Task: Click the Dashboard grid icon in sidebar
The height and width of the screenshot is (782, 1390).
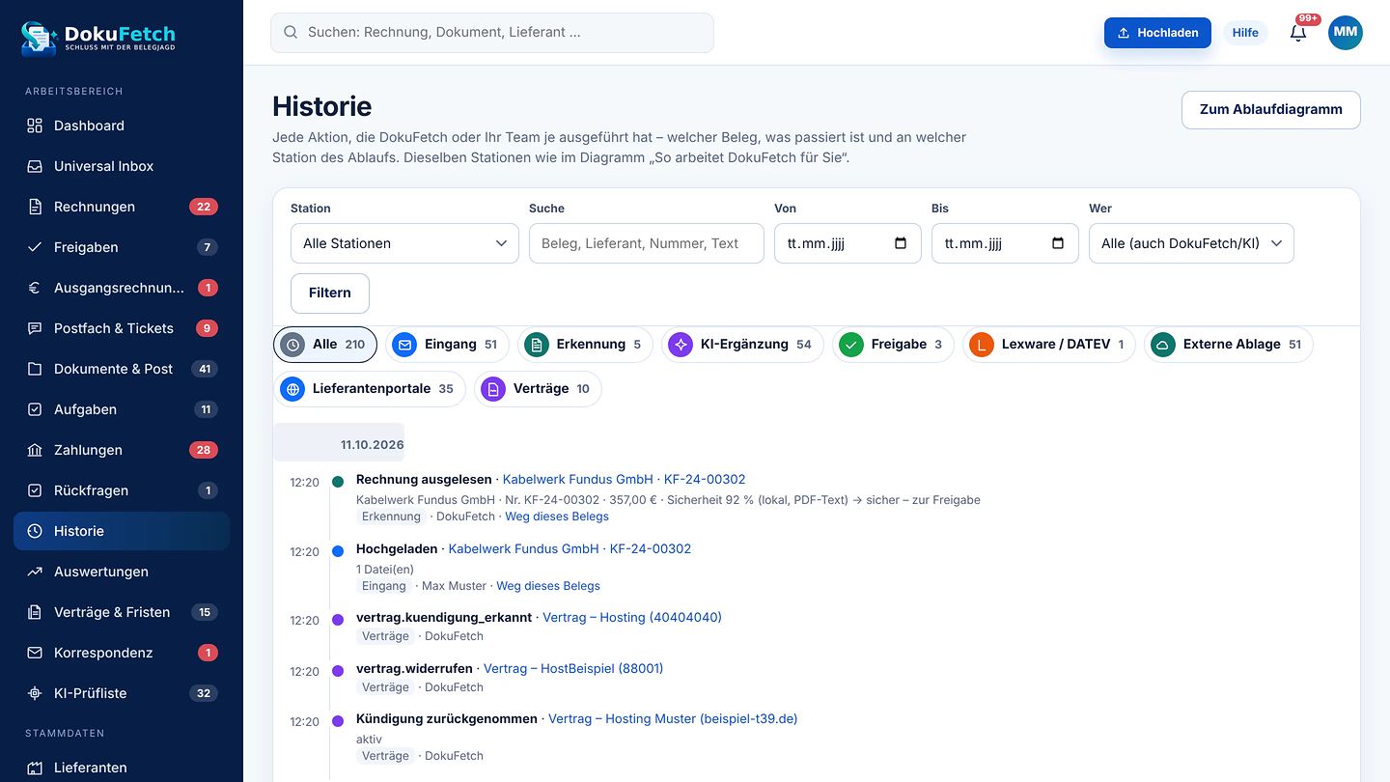Action: pyautogui.click(x=35, y=126)
